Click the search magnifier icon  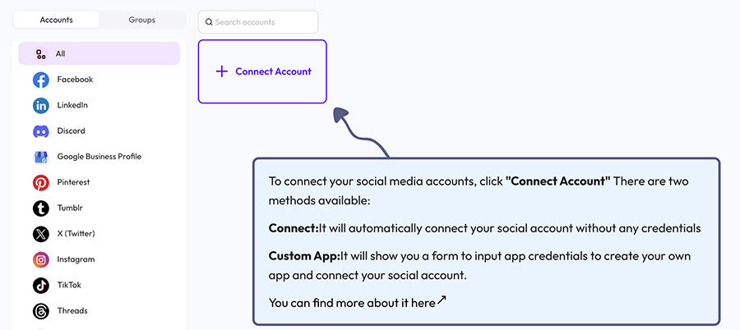click(x=209, y=22)
